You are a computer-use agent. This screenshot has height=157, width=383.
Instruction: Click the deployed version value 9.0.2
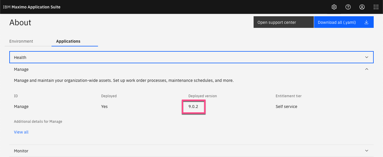(x=193, y=107)
